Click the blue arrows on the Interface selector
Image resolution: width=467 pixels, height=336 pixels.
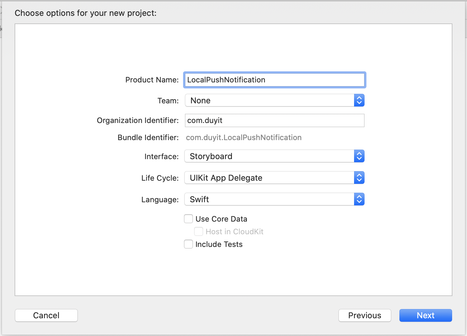point(359,156)
